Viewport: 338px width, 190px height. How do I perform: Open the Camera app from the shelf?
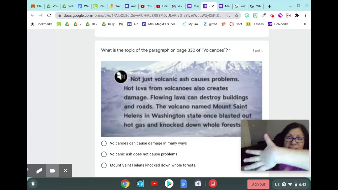[x=198, y=184]
